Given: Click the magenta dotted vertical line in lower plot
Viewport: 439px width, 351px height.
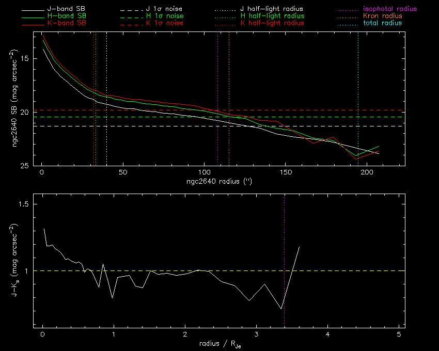Looking at the screenshot, I should [285, 232].
